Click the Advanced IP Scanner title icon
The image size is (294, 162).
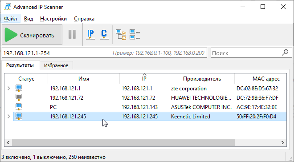point(7,7)
